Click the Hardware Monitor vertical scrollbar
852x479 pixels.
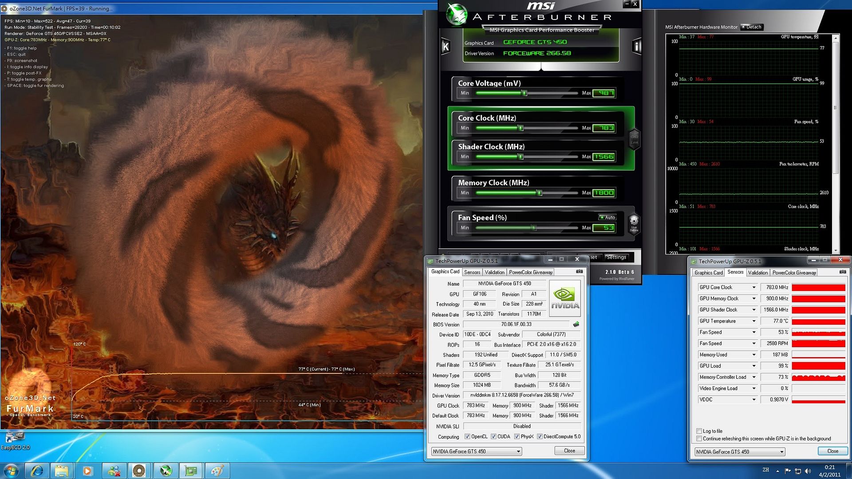[x=836, y=144]
